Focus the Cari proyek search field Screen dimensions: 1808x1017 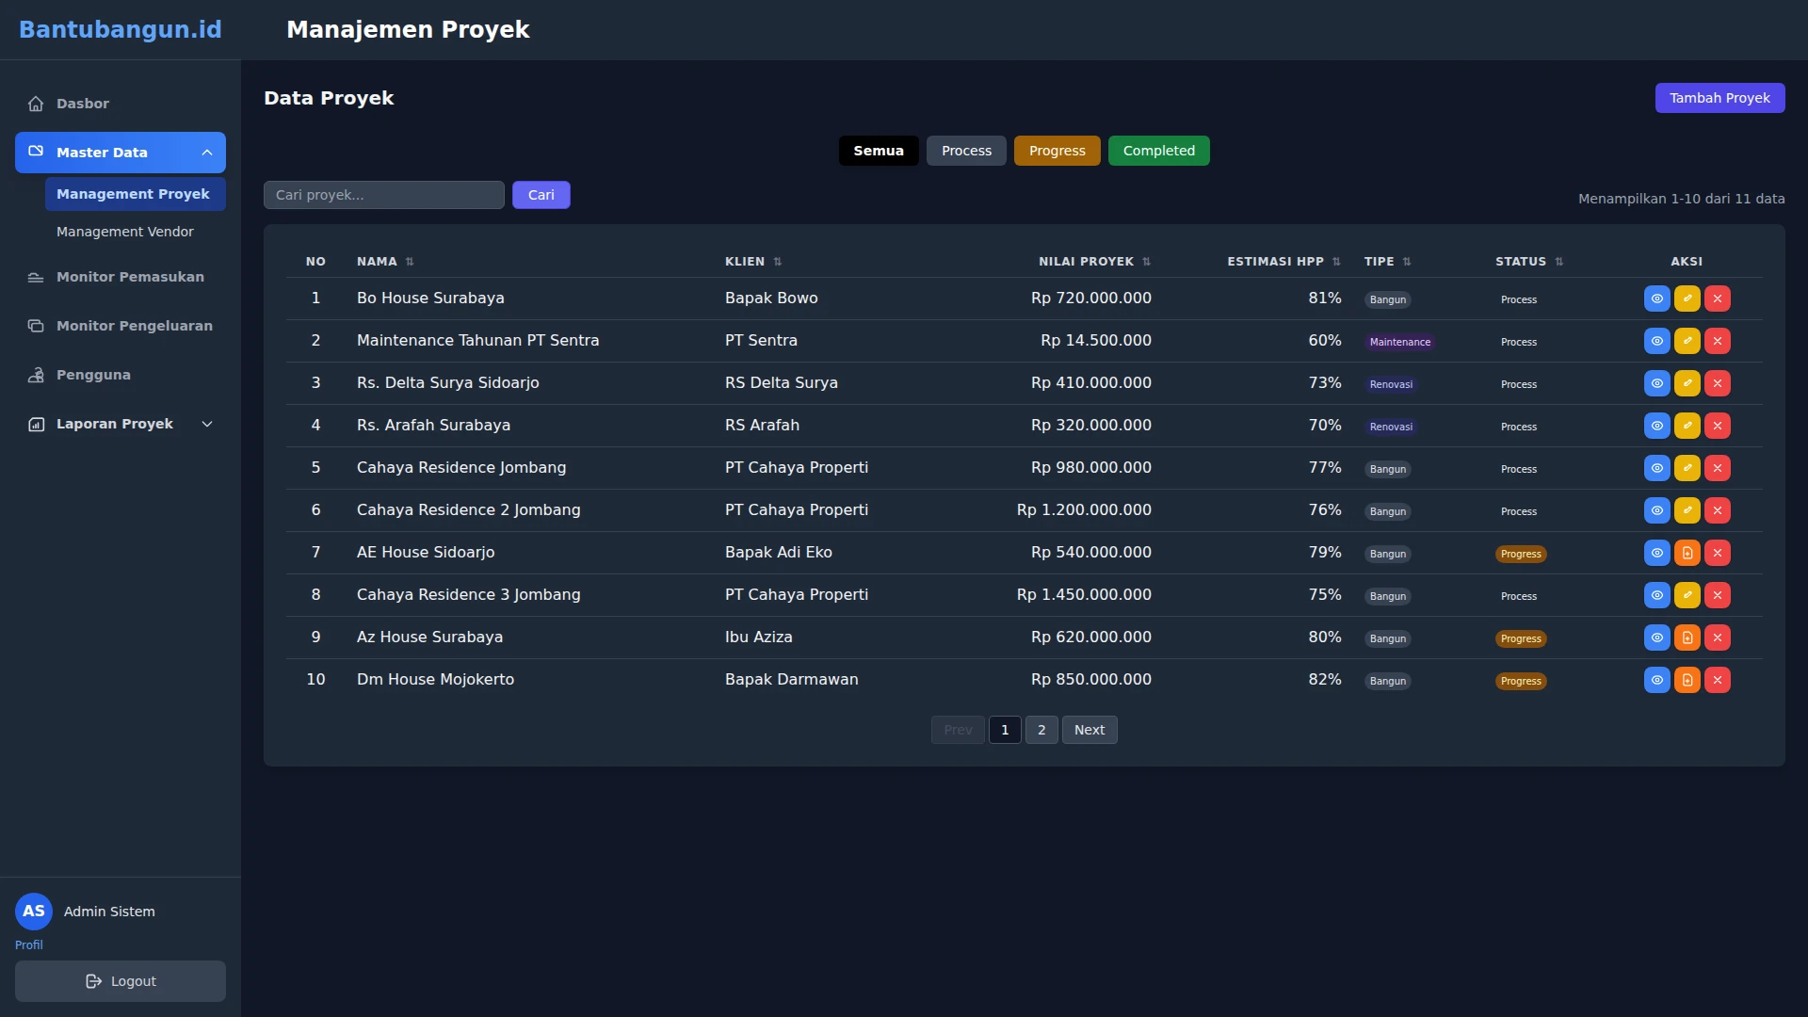tap(384, 195)
